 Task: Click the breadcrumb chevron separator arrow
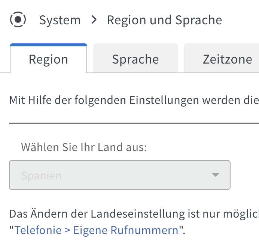pos(94,20)
